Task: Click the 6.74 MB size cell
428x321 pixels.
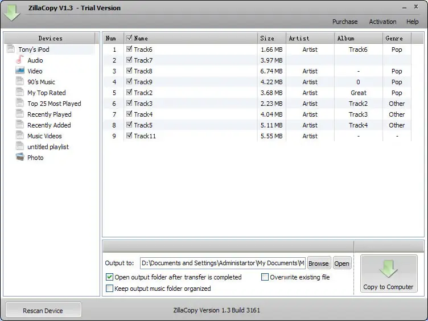Action: click(x=271, y=71)
